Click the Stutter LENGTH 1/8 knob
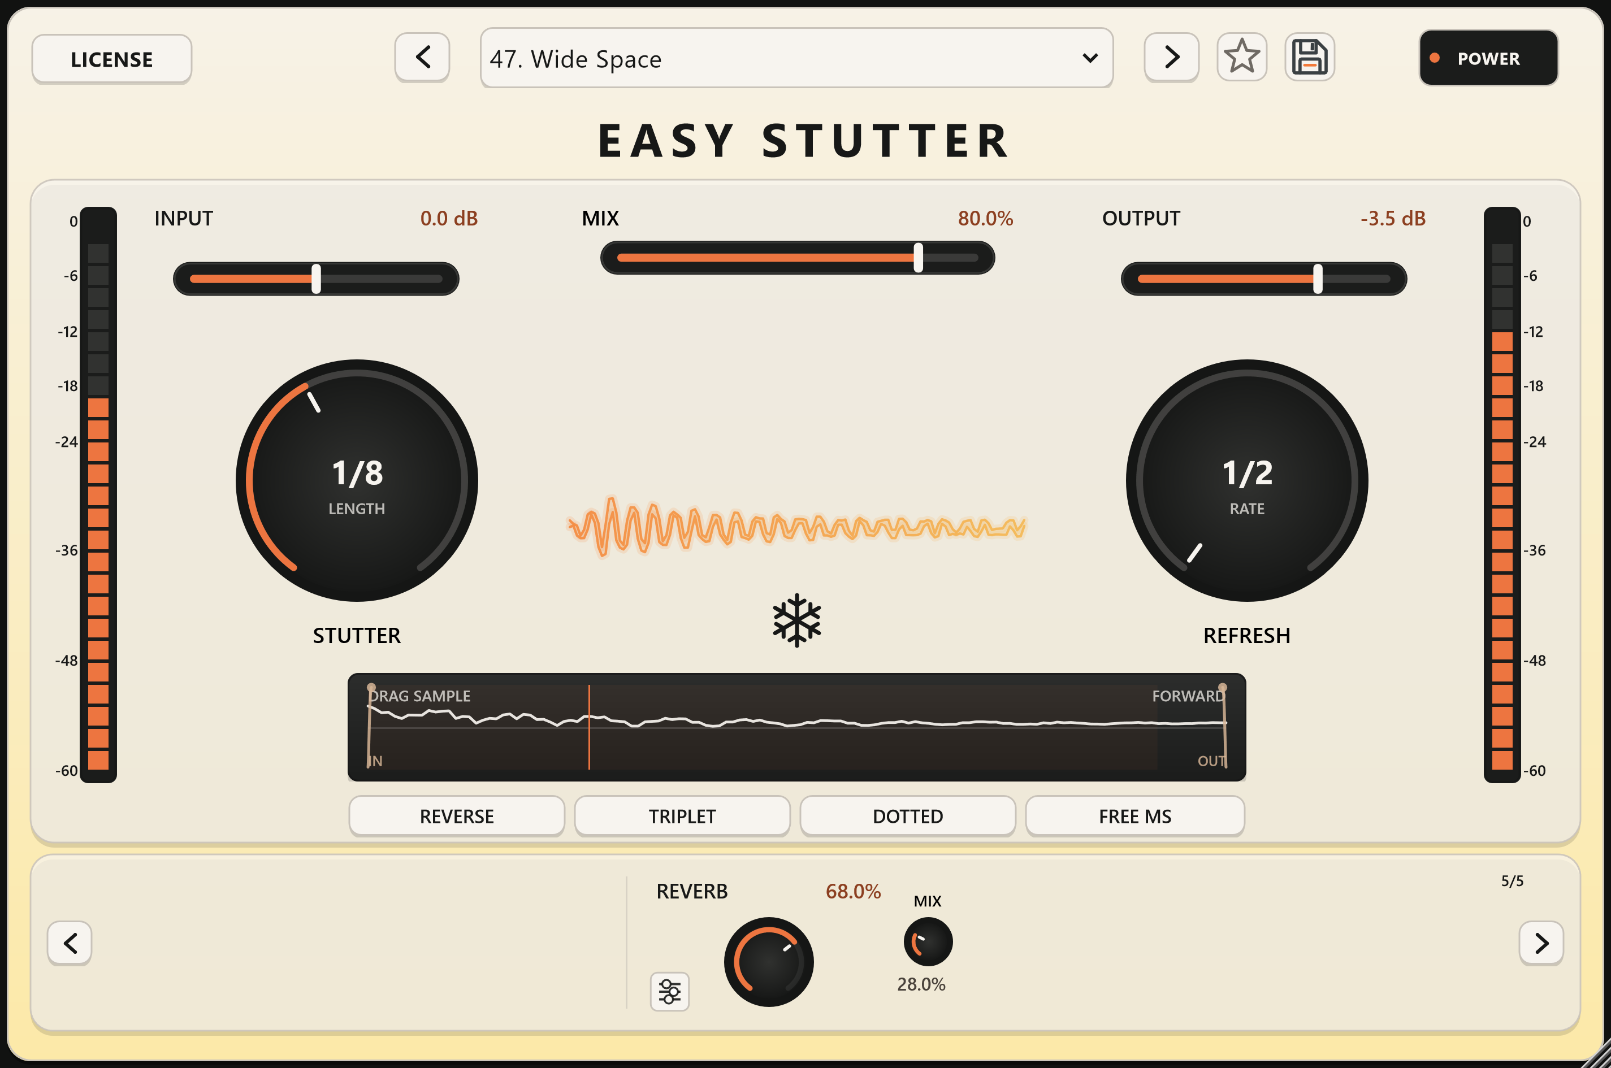Screen dimensions: 1611x1068 click(357, 481)
